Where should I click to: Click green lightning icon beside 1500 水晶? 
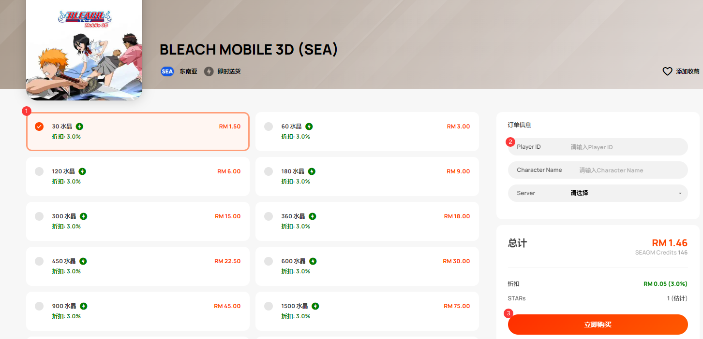coord(315,306)
